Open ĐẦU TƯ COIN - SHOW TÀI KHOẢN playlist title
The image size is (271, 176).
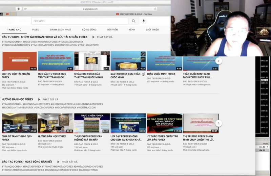tap(45, 37)
